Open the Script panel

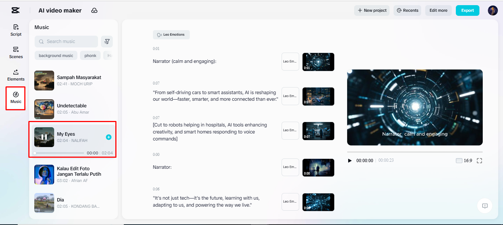click(x=16, y=30)
